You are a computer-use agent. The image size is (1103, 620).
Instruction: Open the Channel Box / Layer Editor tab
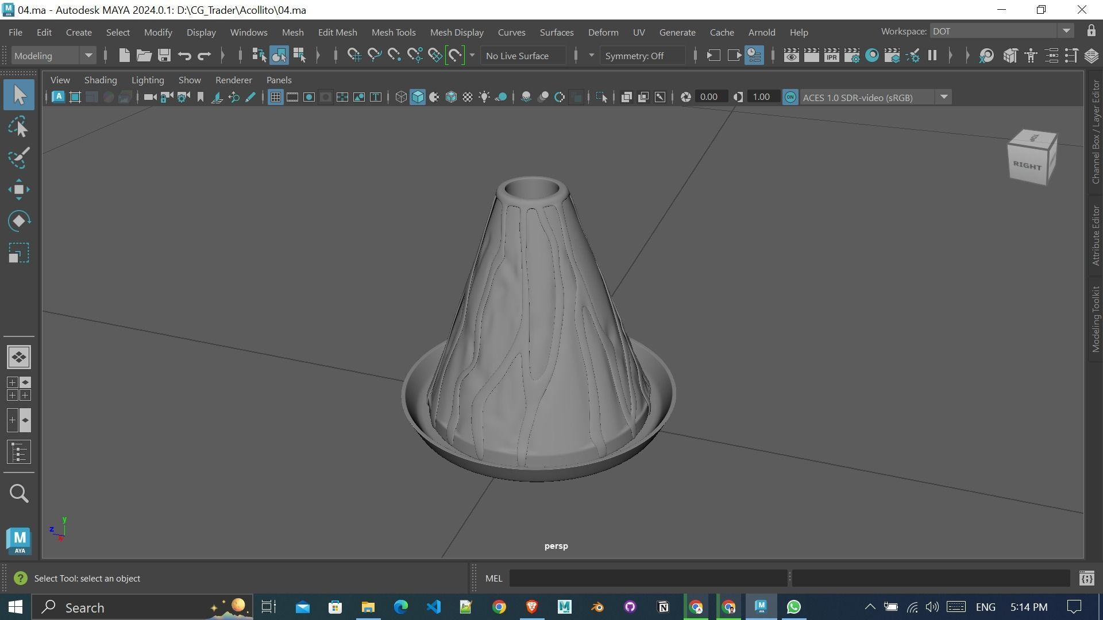point(1096,131)
